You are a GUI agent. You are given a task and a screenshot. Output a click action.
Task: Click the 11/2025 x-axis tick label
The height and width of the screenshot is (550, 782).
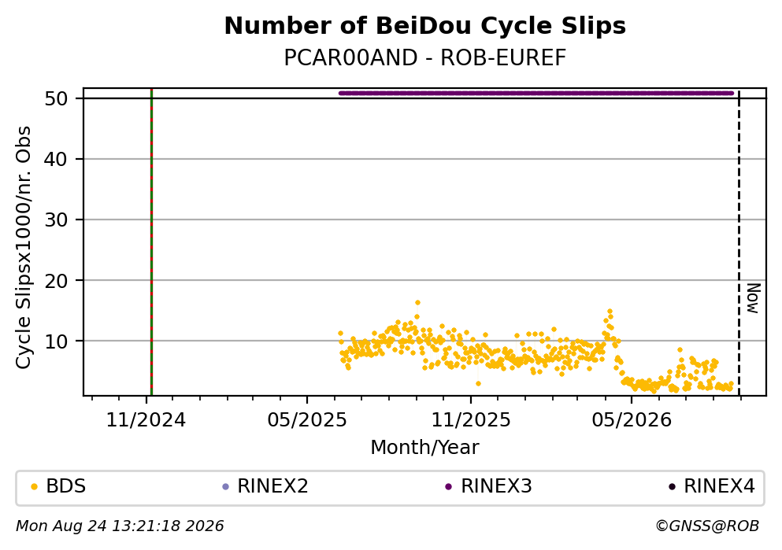click(x=471, y=420)
